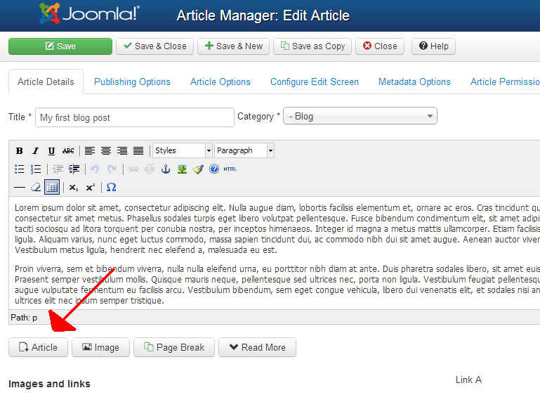The height and width of the screenshot is (402, 540).
Task: Align text right in editor
Action: [122, 150]
